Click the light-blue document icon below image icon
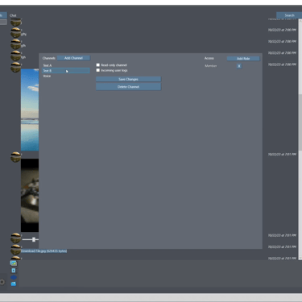This screenshot has width=302, height=302. coord(14,271)
